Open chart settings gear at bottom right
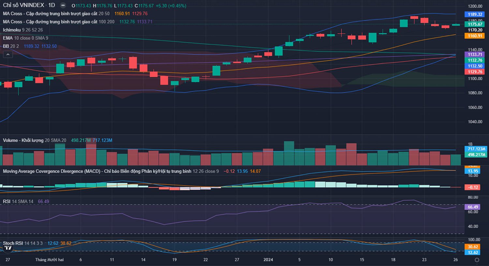The width and height of the screenshot is (489, 266). [x=477, y=260]
